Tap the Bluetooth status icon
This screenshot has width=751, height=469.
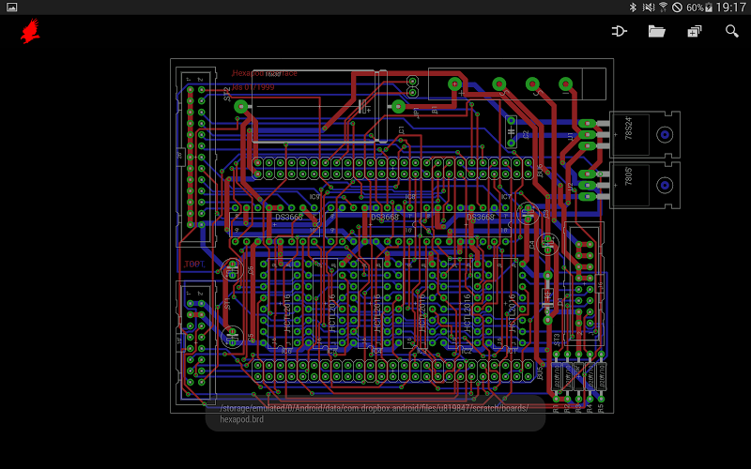pos(633,8)
